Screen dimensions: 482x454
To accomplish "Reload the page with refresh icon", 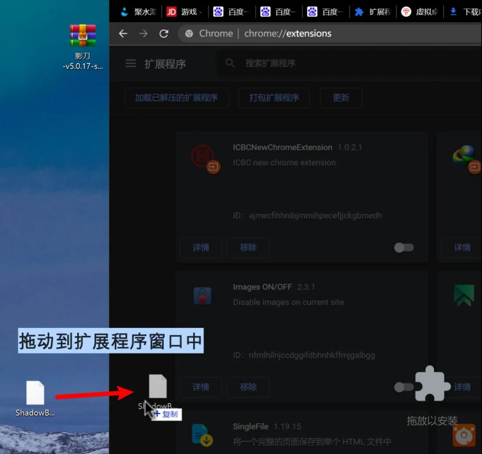I will [x=164, y=33].
